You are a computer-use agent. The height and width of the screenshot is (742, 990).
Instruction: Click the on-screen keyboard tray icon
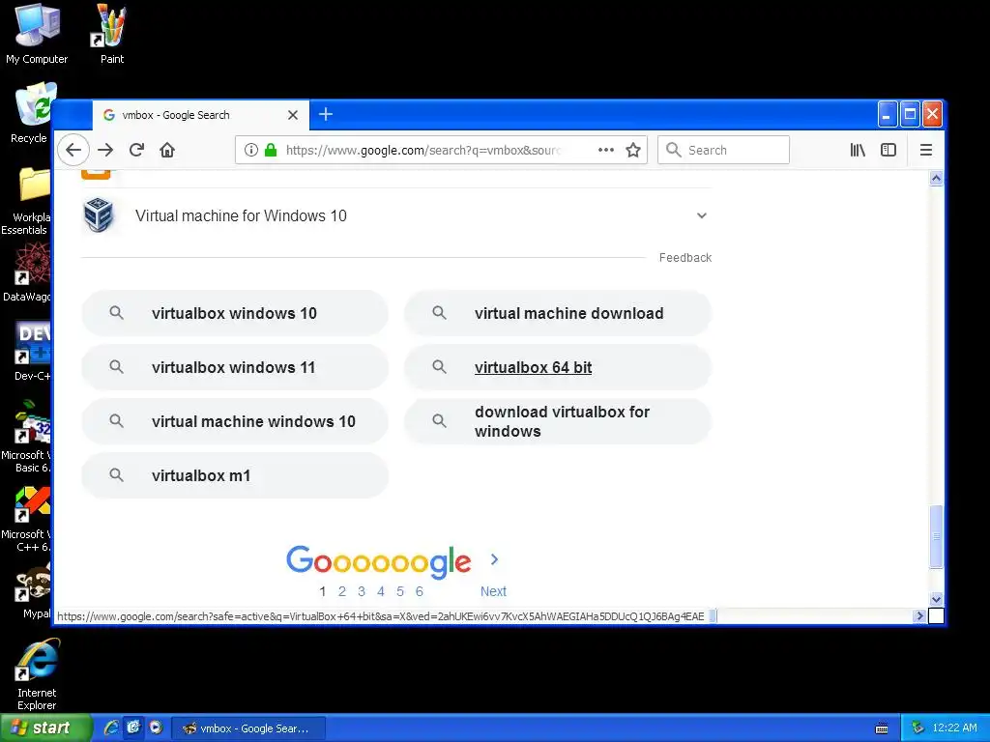[882, 728]
